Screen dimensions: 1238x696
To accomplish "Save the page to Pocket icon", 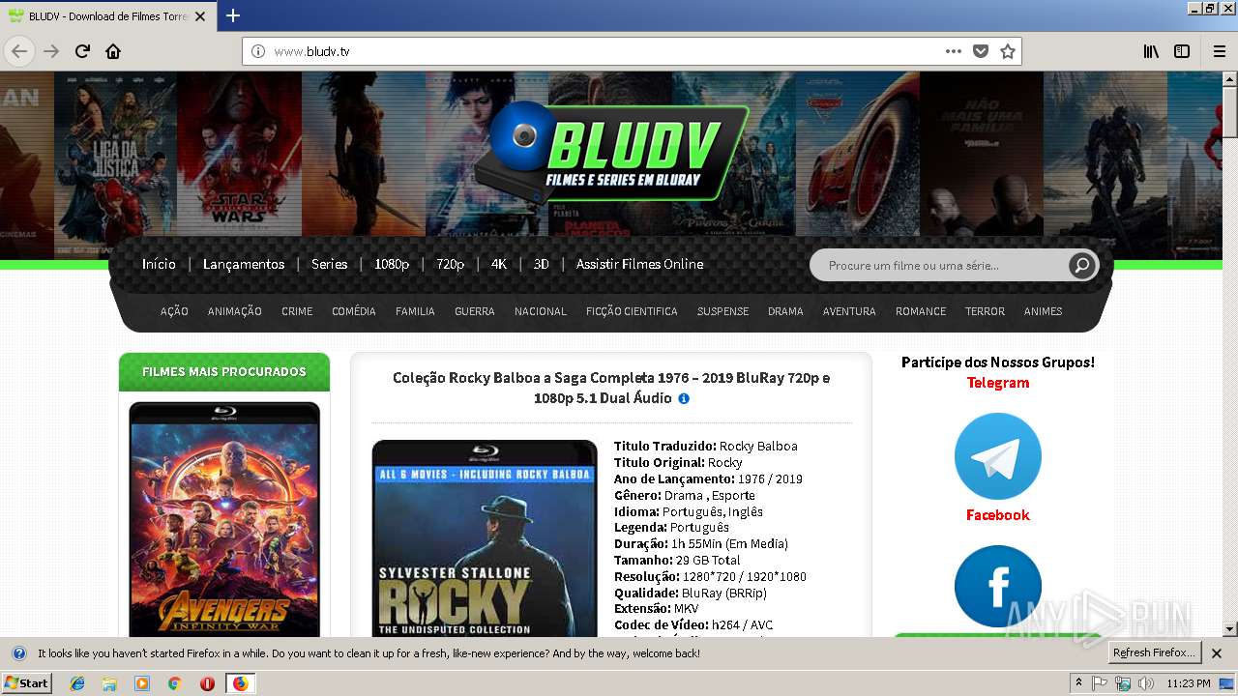I will coord(981,51).
